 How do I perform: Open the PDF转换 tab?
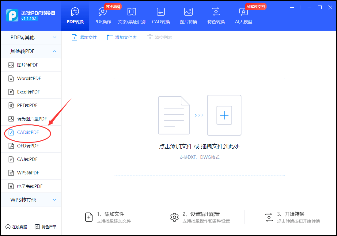(75, 15)
